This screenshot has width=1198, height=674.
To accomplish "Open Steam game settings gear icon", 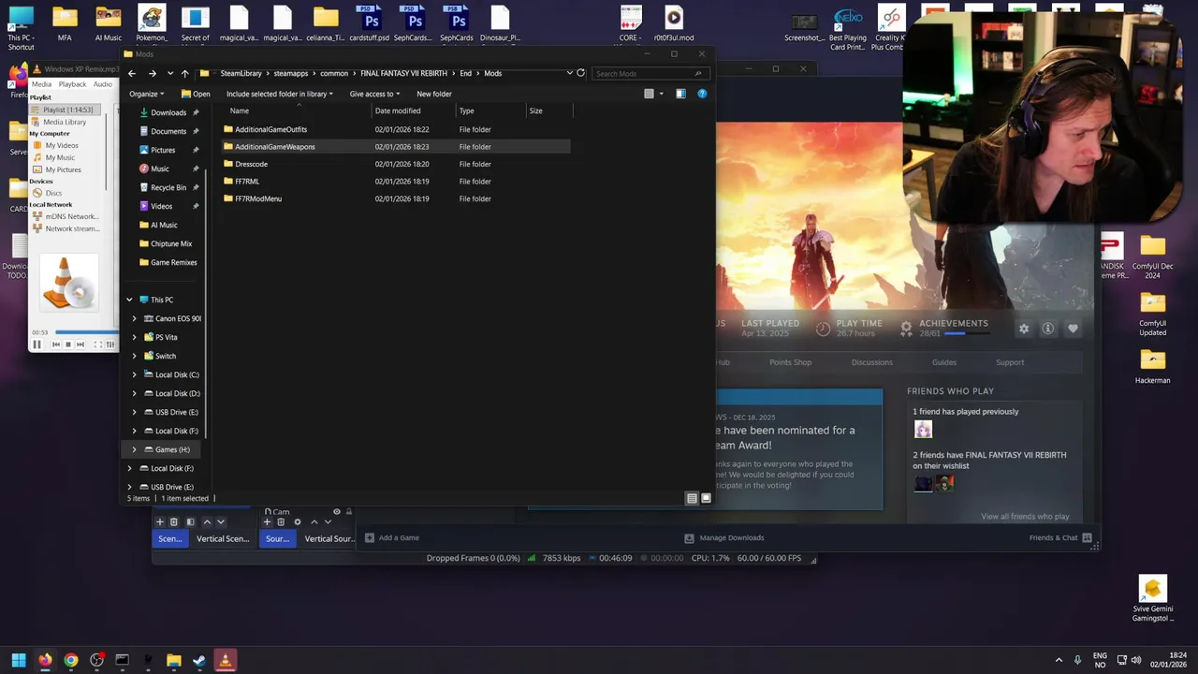I will [x=1024, y=329].
